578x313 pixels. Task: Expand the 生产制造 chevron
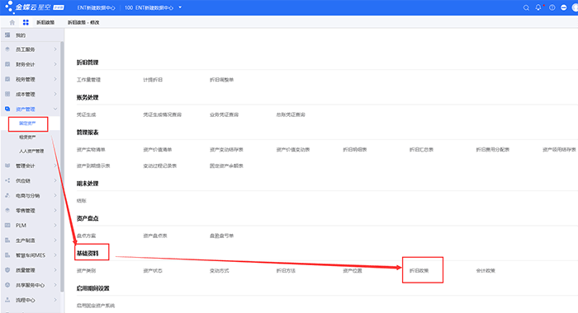pos(55,241)
